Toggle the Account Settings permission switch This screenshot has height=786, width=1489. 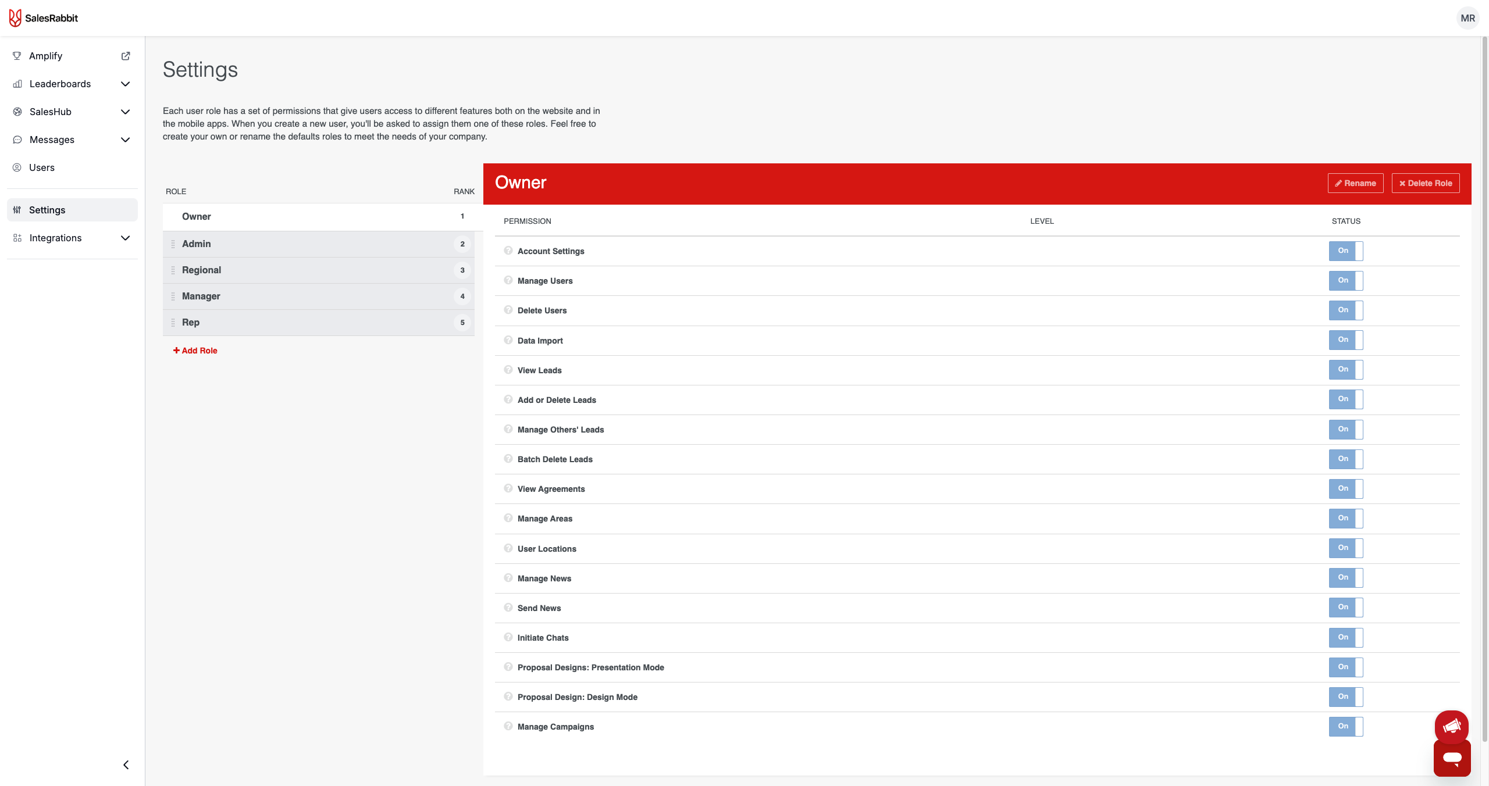[x=1346, y=251]
